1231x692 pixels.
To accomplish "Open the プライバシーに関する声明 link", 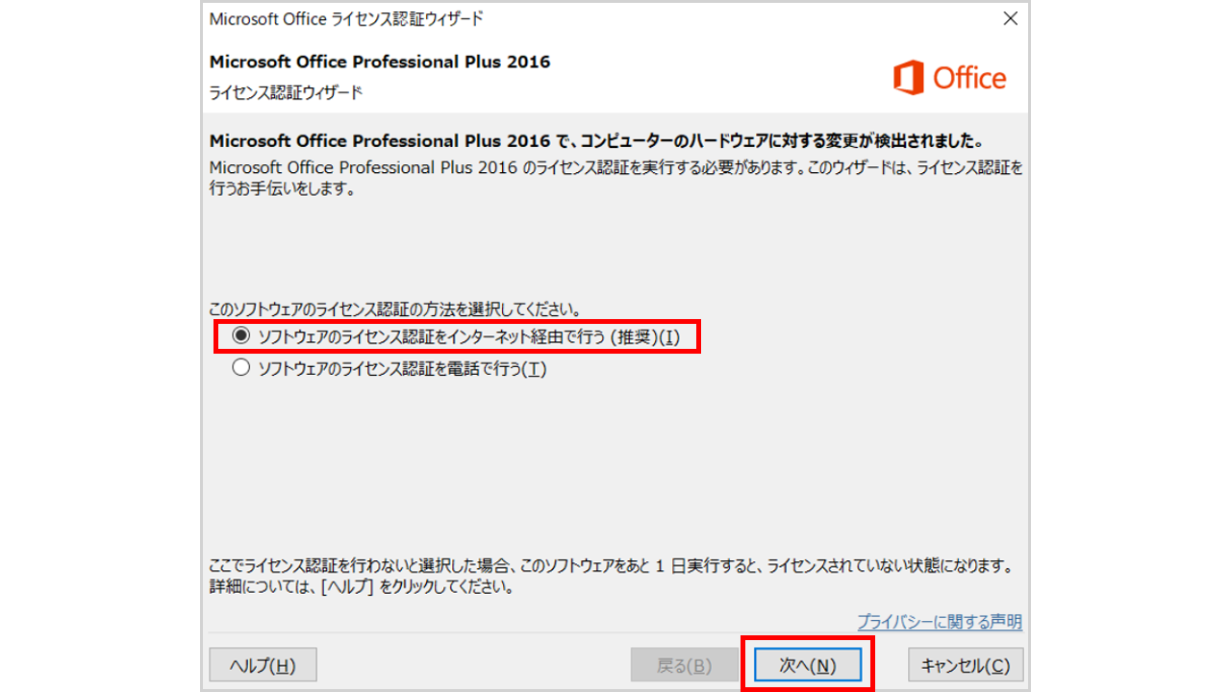I will coord(939,623).
